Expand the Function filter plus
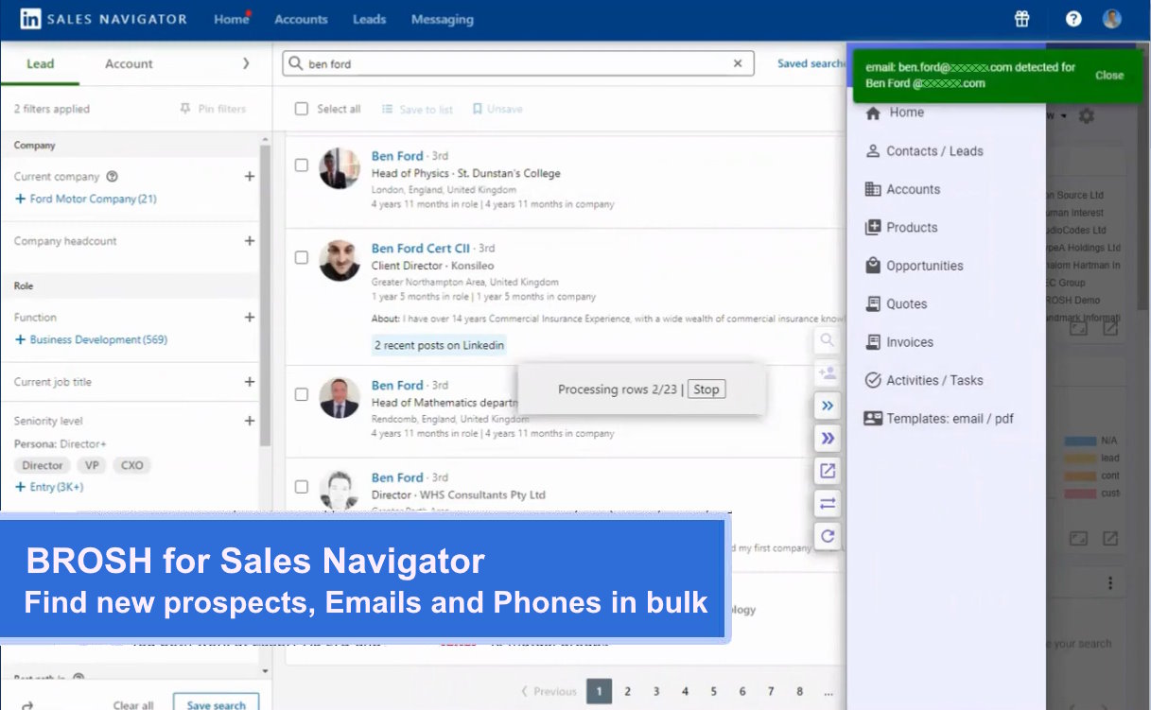 coord(250,318)
